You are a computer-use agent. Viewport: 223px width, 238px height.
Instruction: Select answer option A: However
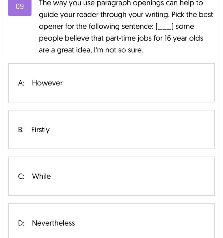(112, 83)
